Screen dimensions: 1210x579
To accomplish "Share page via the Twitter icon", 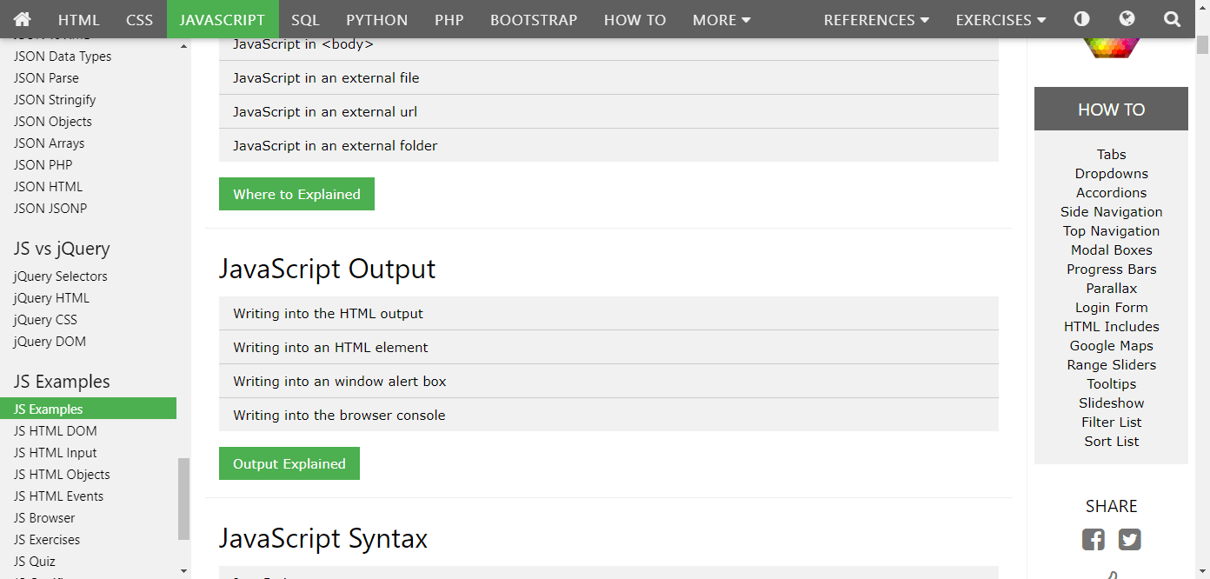I will click(1129, 539).
